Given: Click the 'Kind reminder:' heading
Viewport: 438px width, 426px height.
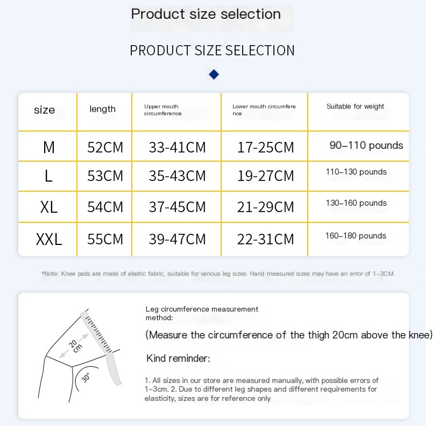Looking at the screenshot, I should 178,358.
